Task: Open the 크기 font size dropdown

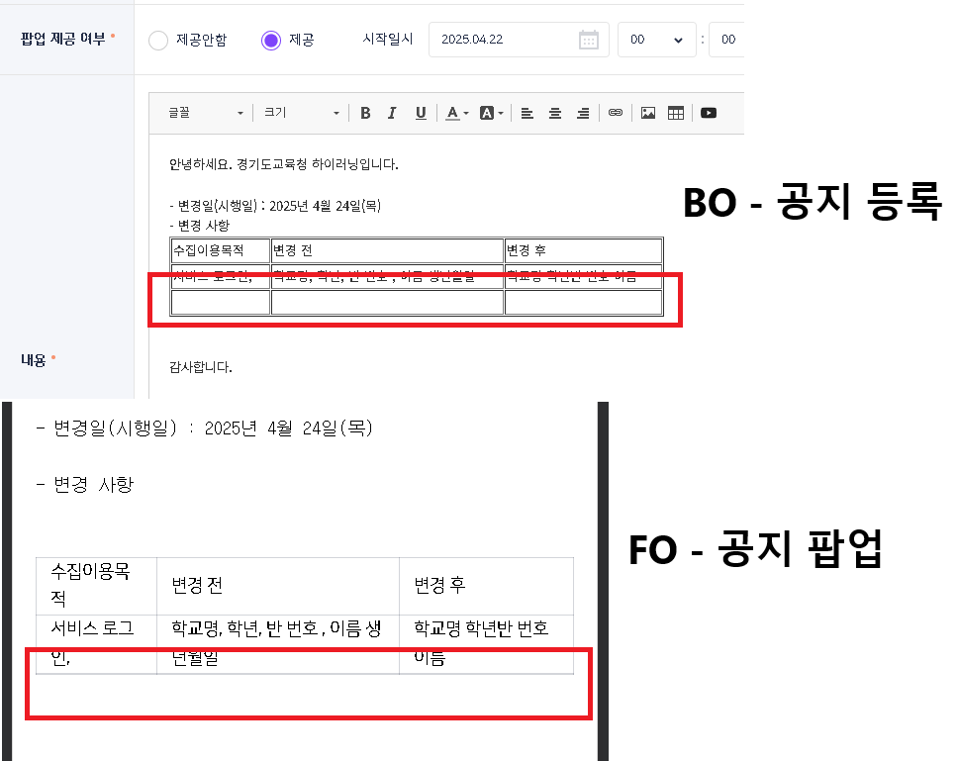Action: coord(302,113)
